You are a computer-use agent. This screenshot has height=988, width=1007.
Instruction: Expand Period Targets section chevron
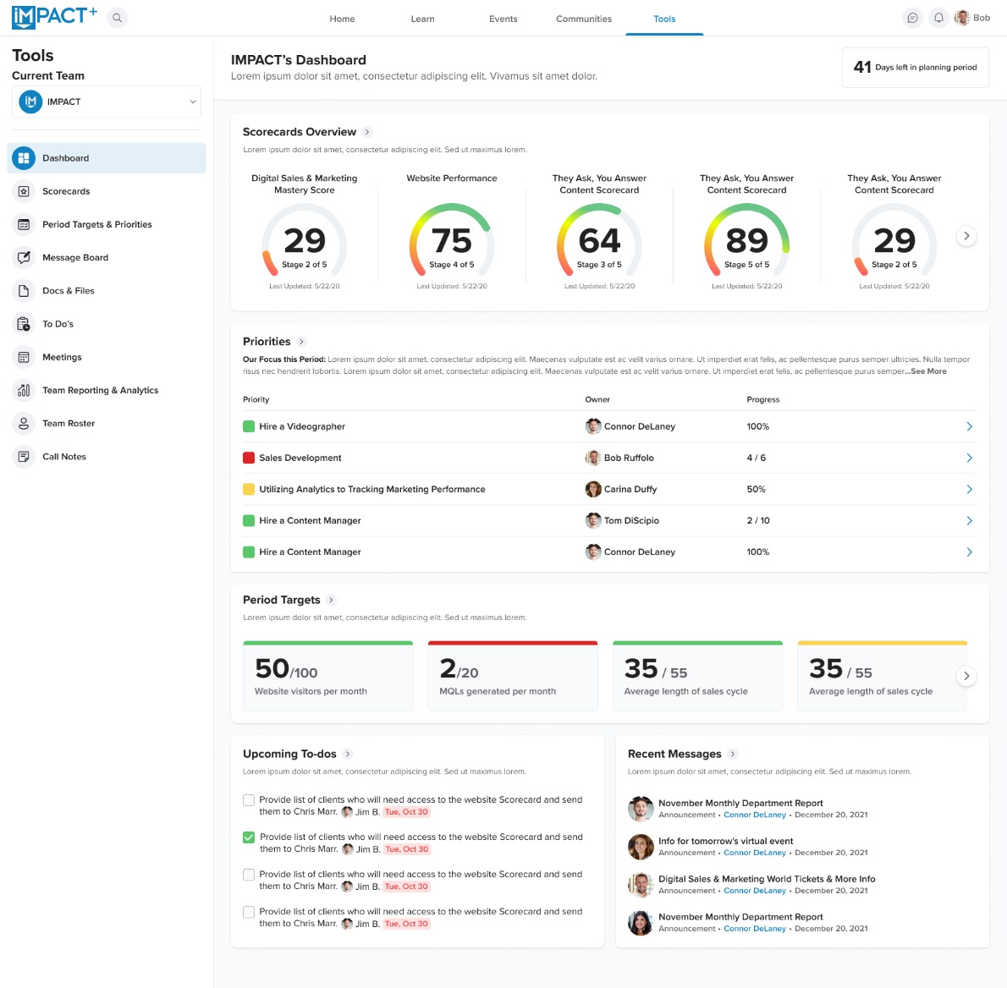point(331,600)
